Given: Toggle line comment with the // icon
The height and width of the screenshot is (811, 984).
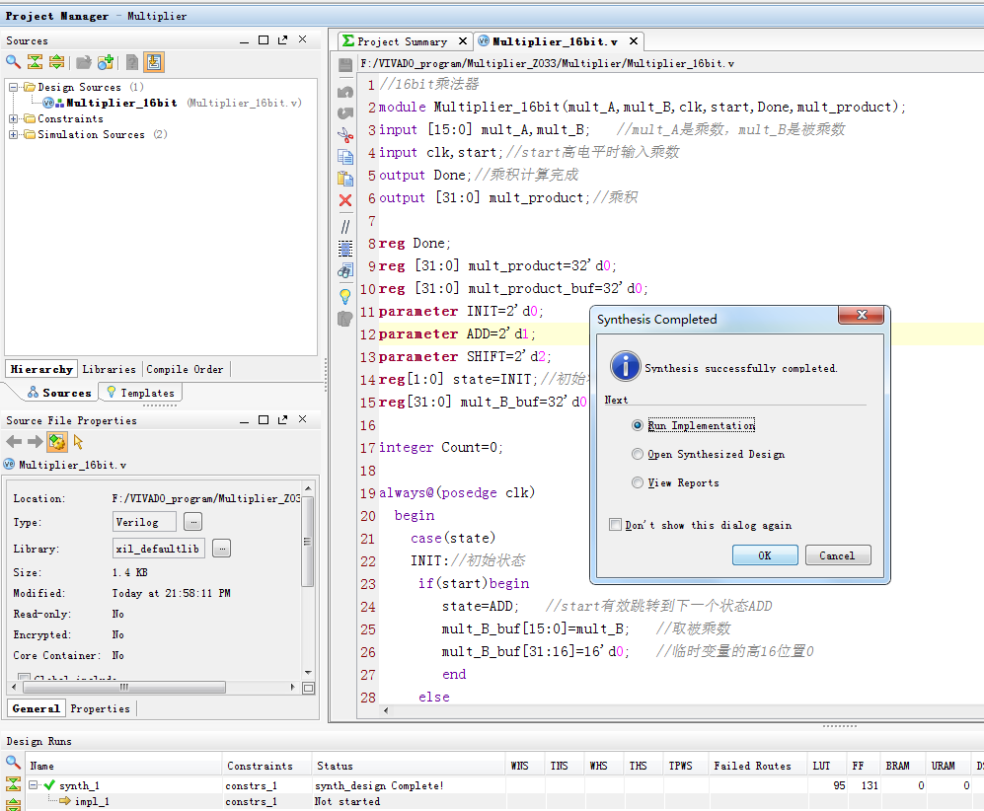Looking at the screenshot, I should coord(344,226).
